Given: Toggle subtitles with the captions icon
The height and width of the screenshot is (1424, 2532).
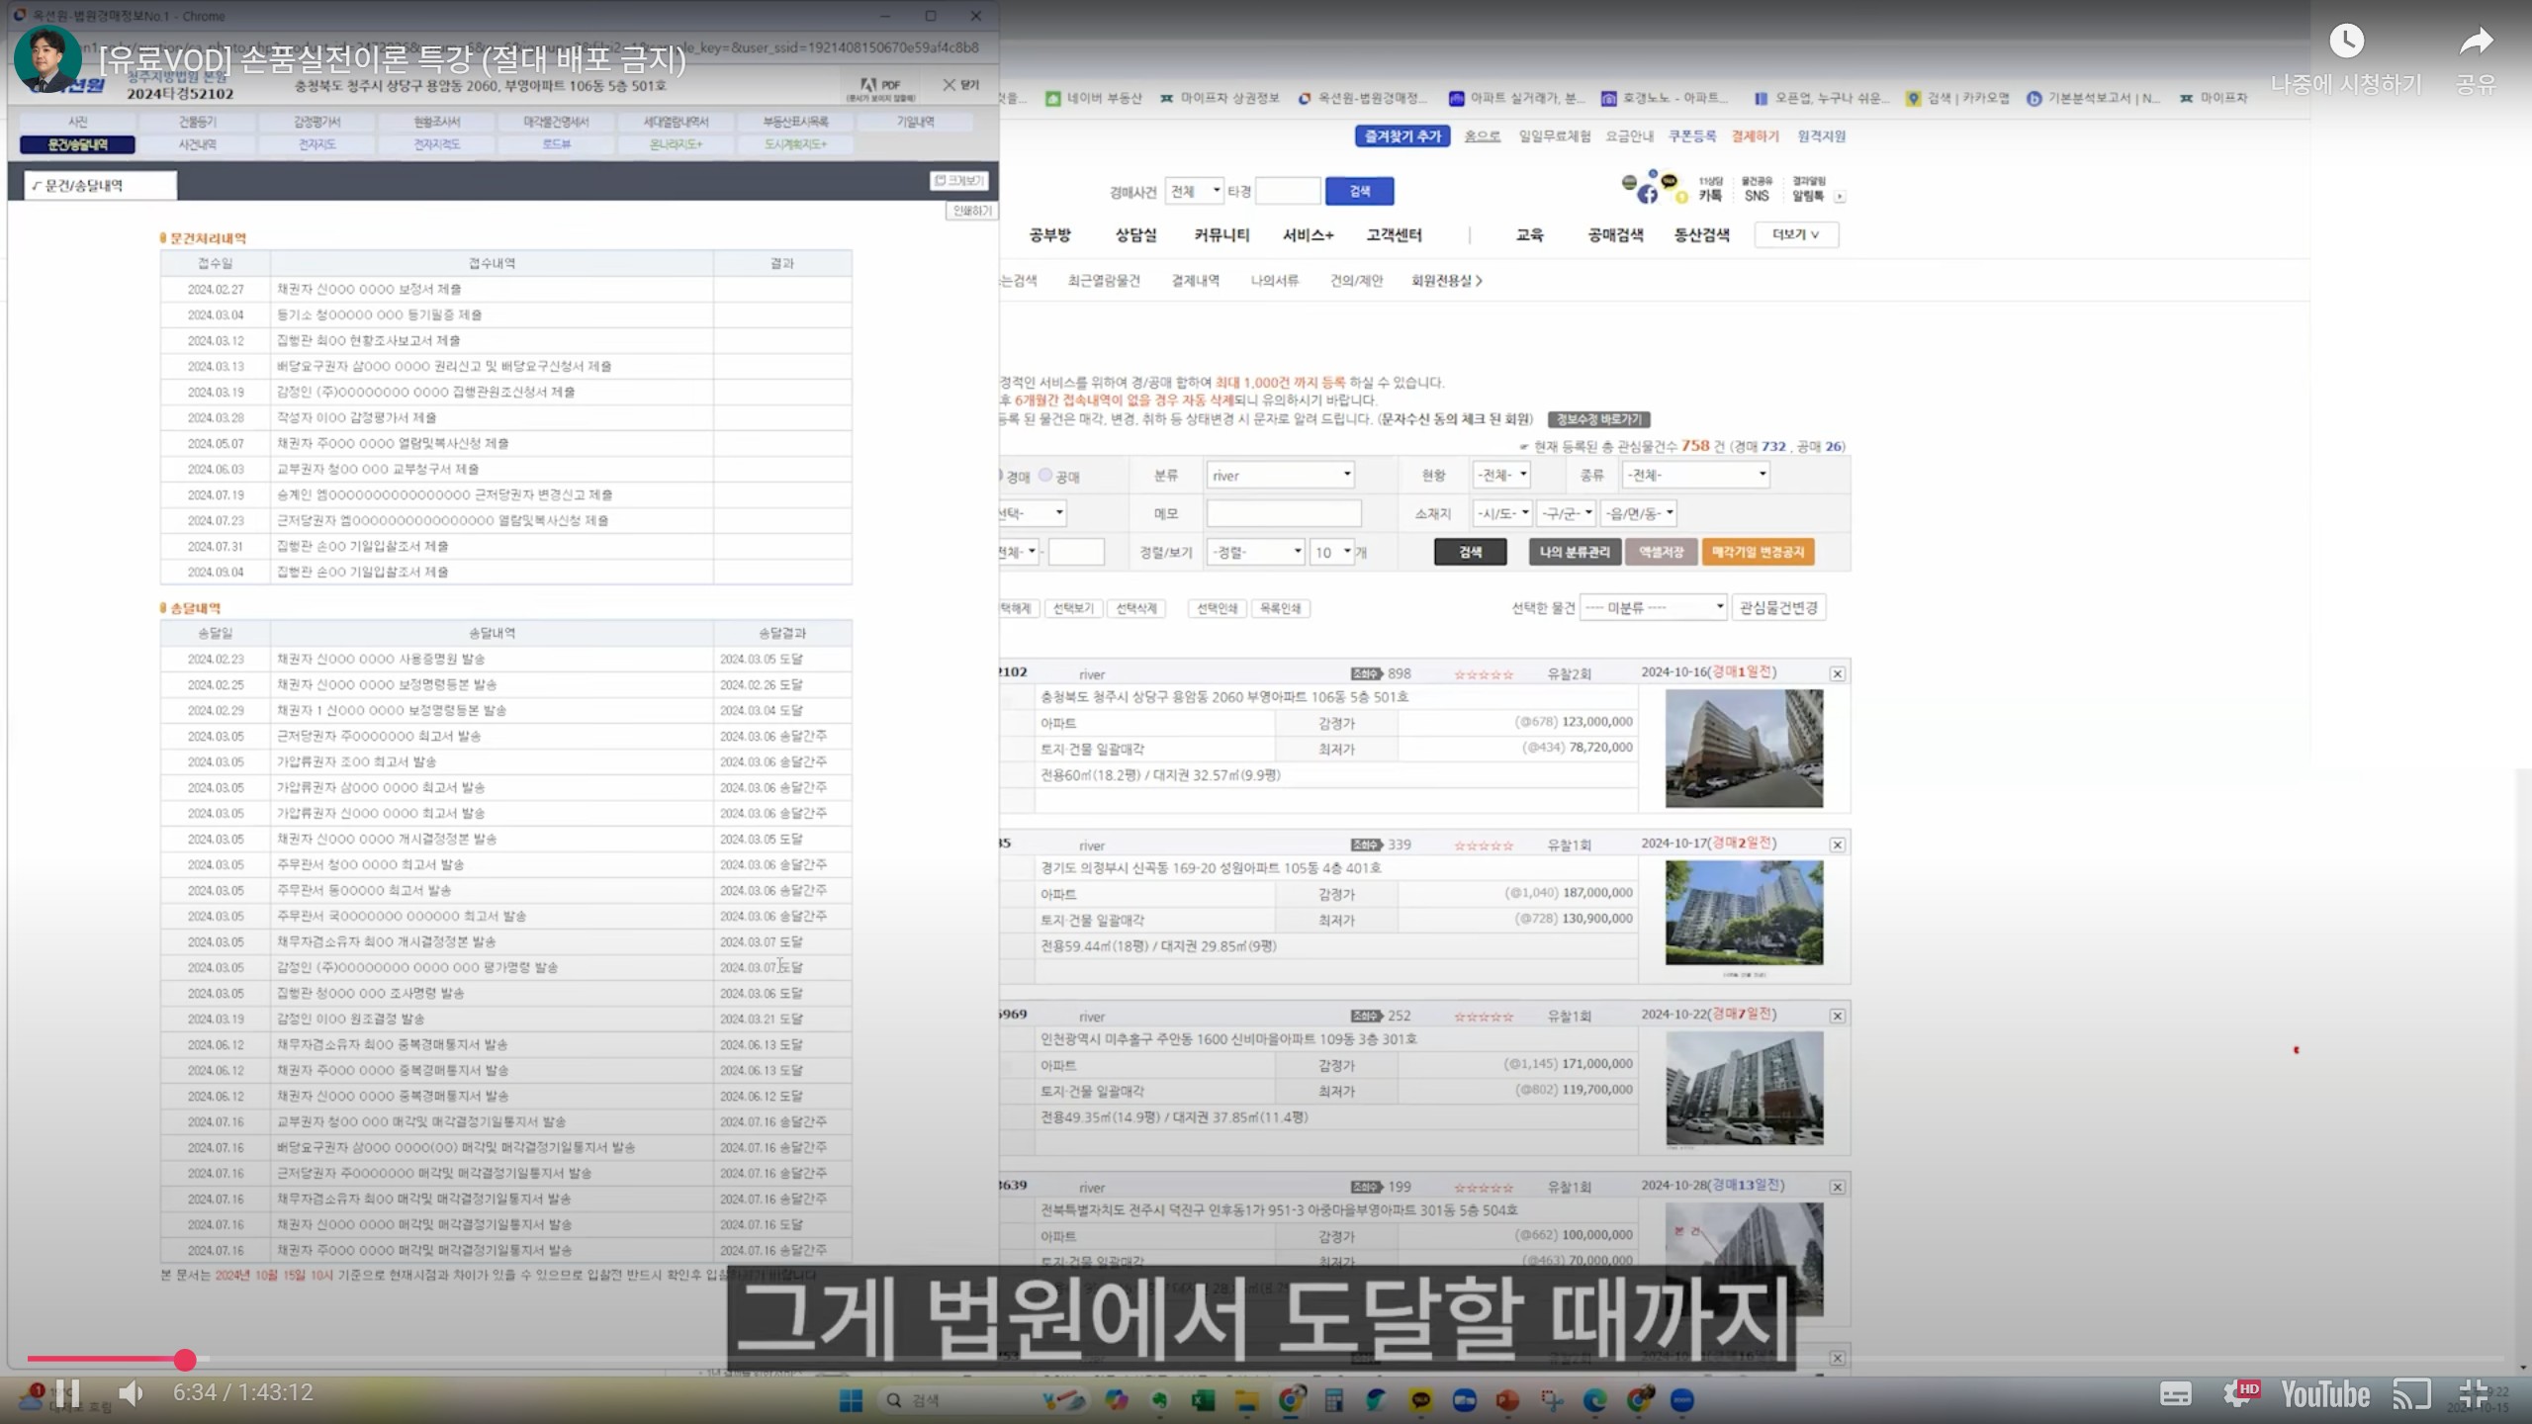Looking at the screenshot, I should (2175, 1394).
